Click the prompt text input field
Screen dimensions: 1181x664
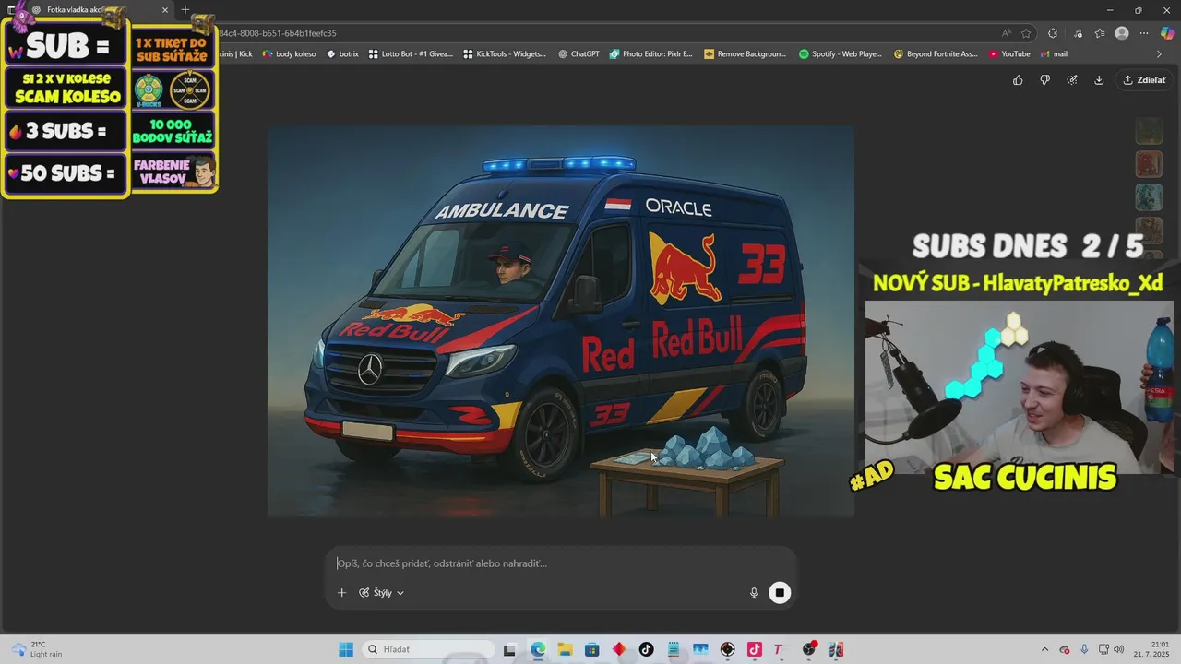(561, 563)
